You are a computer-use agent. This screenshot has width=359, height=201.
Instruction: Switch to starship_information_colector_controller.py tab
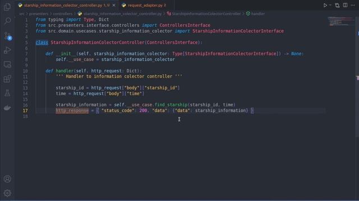(x=64, y=5)
